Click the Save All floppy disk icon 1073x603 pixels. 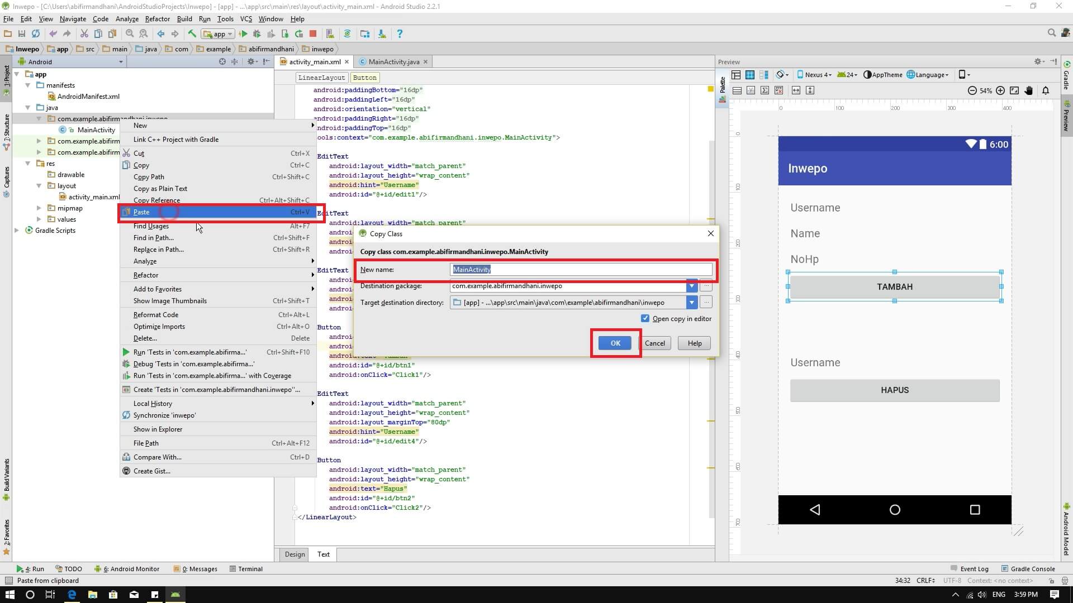tap(22, 34)
